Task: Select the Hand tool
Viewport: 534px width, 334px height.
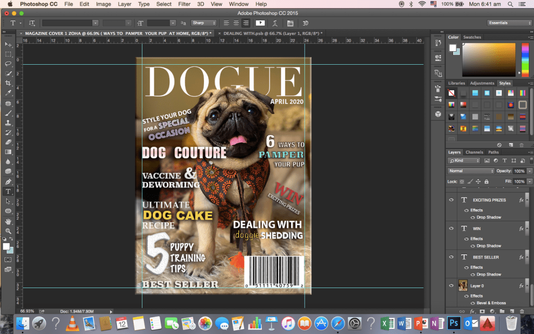Action: point(8,221)
